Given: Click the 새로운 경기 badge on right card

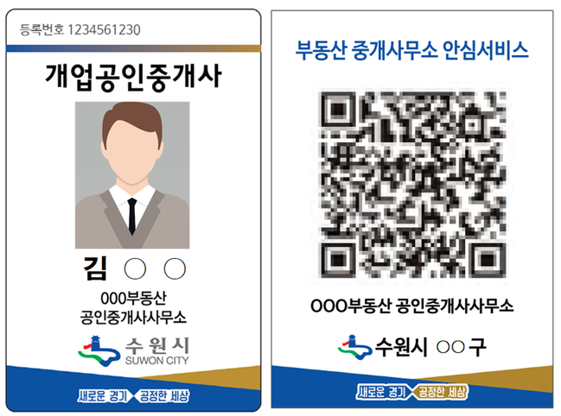Looking at the screenshot, I should pyautogui.click(x=383, y=392).
